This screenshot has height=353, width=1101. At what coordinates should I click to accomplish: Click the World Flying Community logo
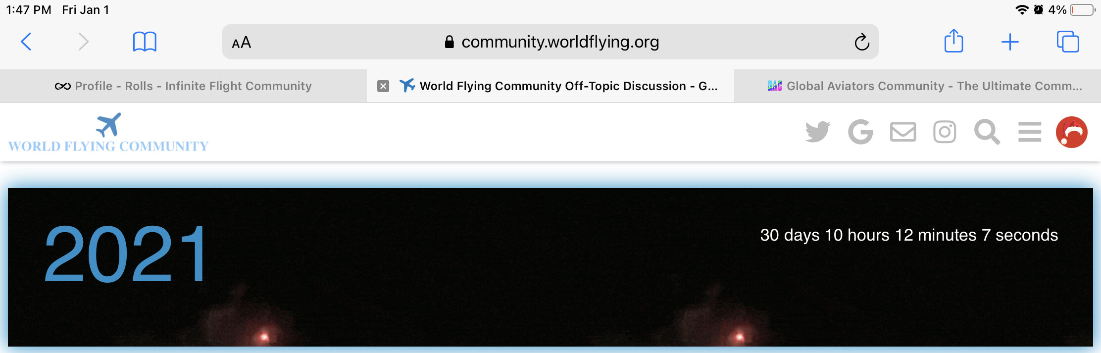108,132
